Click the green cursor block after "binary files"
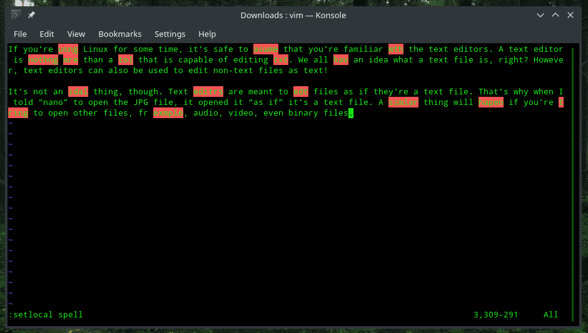This screenshot has width=588, height=333. [351, 113]
